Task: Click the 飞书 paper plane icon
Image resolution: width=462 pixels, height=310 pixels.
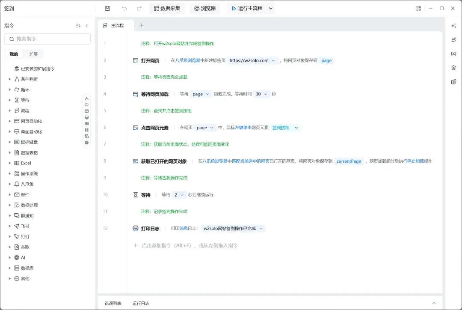Action: (17, 226)
